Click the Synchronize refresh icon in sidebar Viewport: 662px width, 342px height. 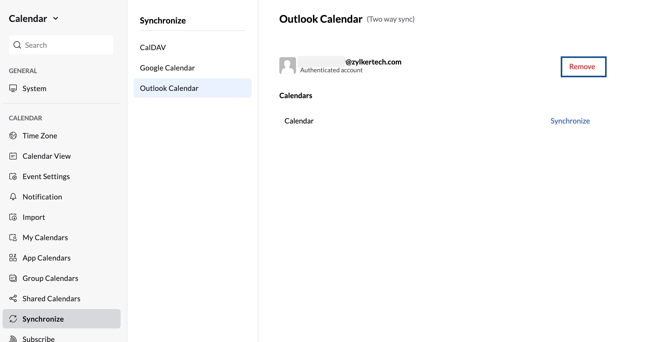pyautogui.click(x=13, y=319)
